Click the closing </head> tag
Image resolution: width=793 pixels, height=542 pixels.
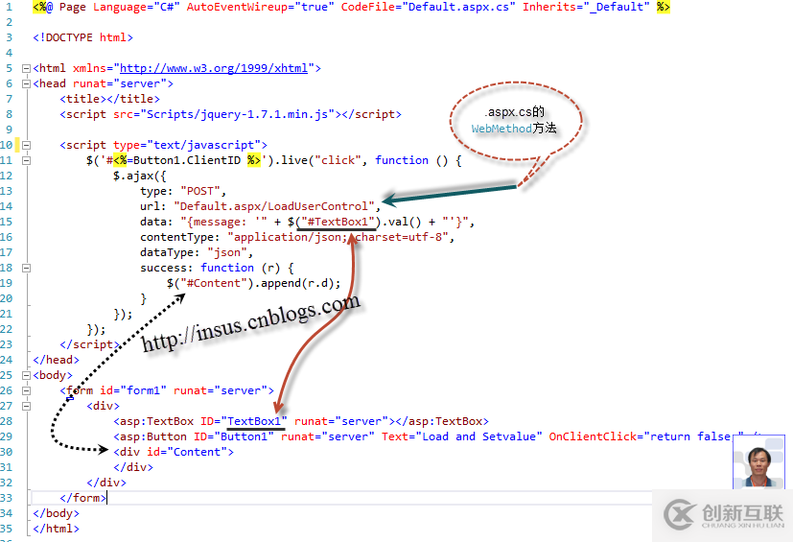coord(57,360)
